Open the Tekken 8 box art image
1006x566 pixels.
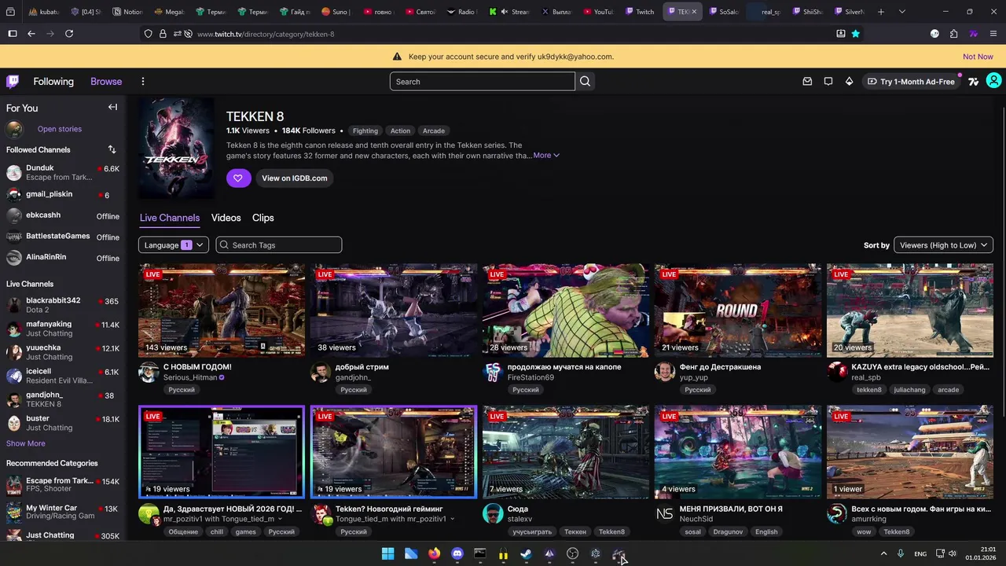(x=176, y=148)
